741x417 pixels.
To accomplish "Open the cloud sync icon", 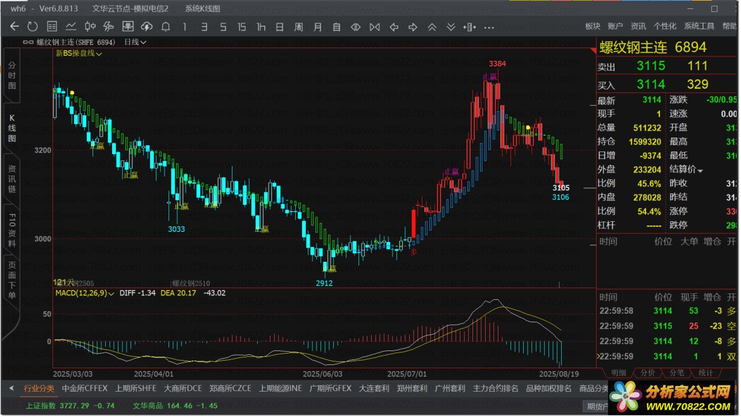I will click(x=146, y=27).
